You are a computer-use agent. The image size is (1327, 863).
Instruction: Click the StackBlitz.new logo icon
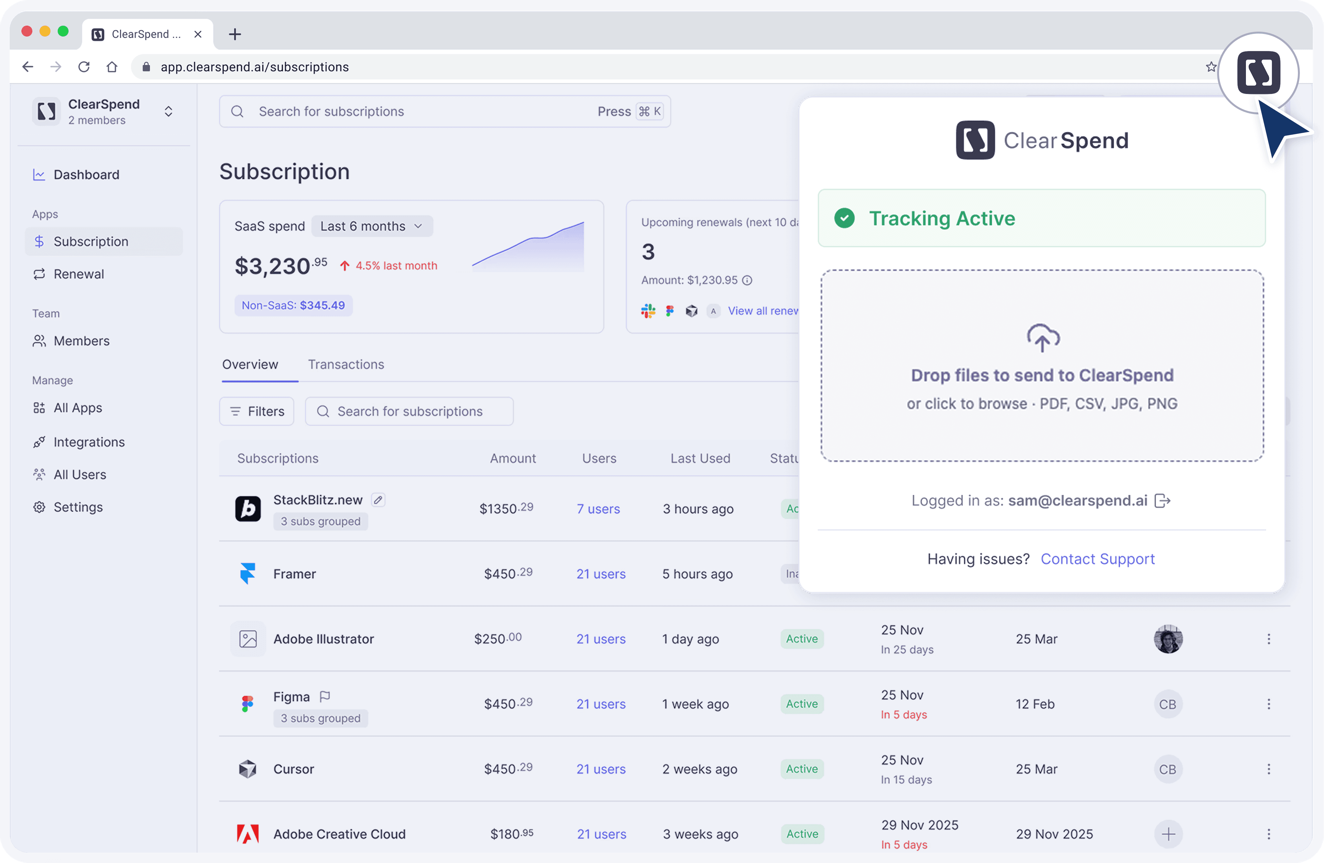[x=248, y=509]
